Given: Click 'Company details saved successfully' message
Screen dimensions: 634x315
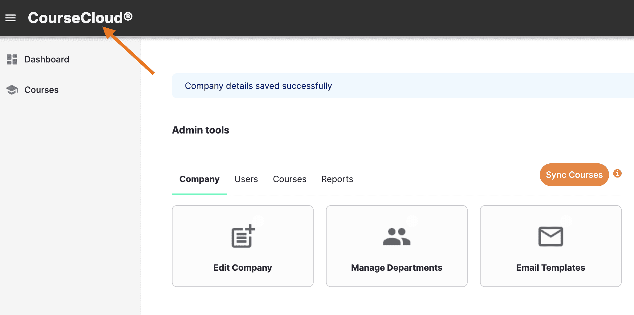Looking at the screenshot, I should (x=258, y=86).
